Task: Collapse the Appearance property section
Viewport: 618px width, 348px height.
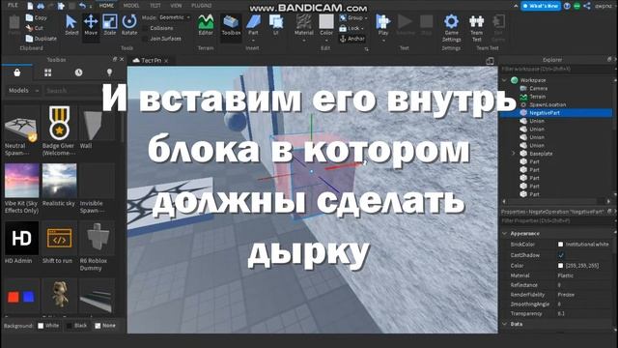Action: [505, 234]
